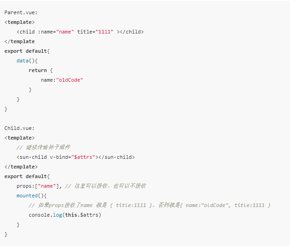Click the comment beginning "如果props接收了name"
The height and width of the screenshot is (252, 290).
149,205
